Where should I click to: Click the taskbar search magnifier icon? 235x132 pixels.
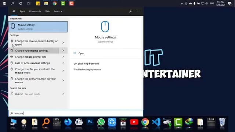(x=12, y=3)
